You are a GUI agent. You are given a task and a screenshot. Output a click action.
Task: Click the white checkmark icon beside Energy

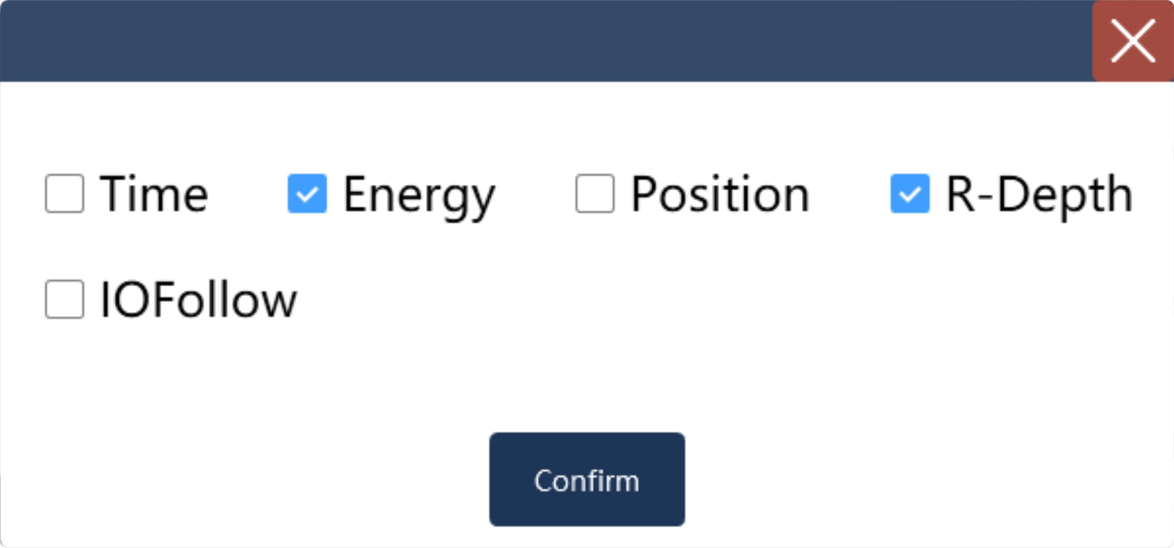(x=307, y=193)
